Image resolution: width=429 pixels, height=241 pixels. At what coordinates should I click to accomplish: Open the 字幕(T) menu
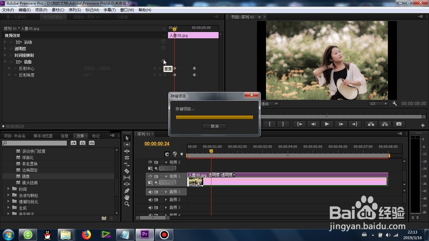109,10
